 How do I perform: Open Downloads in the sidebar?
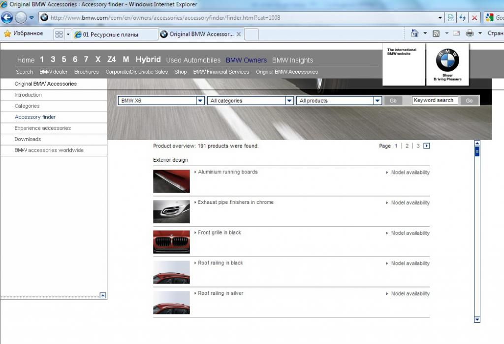(x=28, y=139)
